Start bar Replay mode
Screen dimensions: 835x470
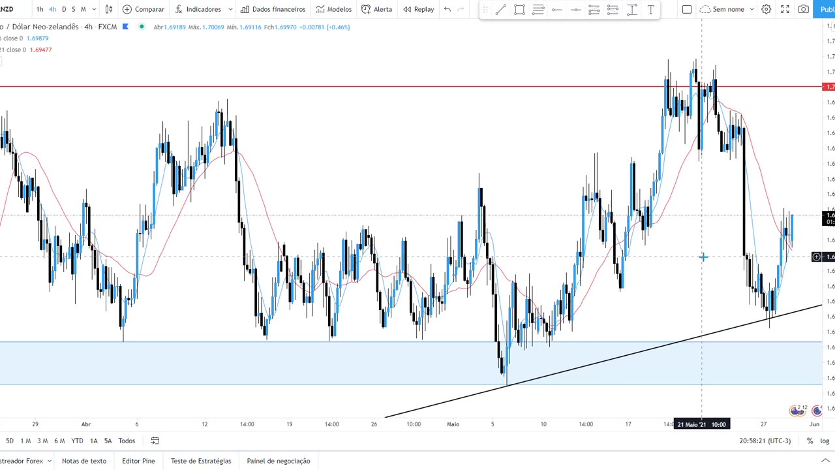click(x=418, y=9)
